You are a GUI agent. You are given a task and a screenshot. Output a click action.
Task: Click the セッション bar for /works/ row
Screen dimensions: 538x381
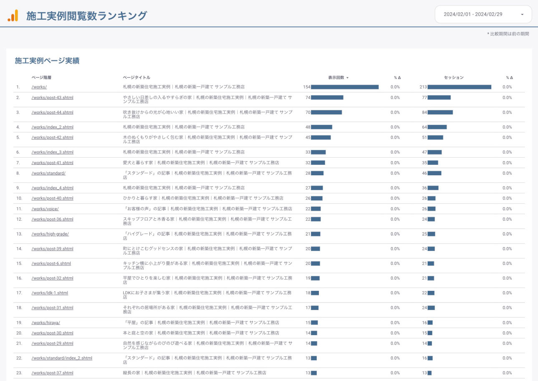point(459,87)
